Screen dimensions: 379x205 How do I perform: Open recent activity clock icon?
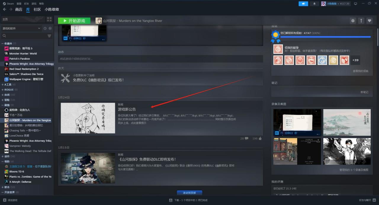(45, 28)
